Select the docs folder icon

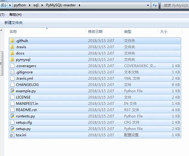click(x=12, y=53)
